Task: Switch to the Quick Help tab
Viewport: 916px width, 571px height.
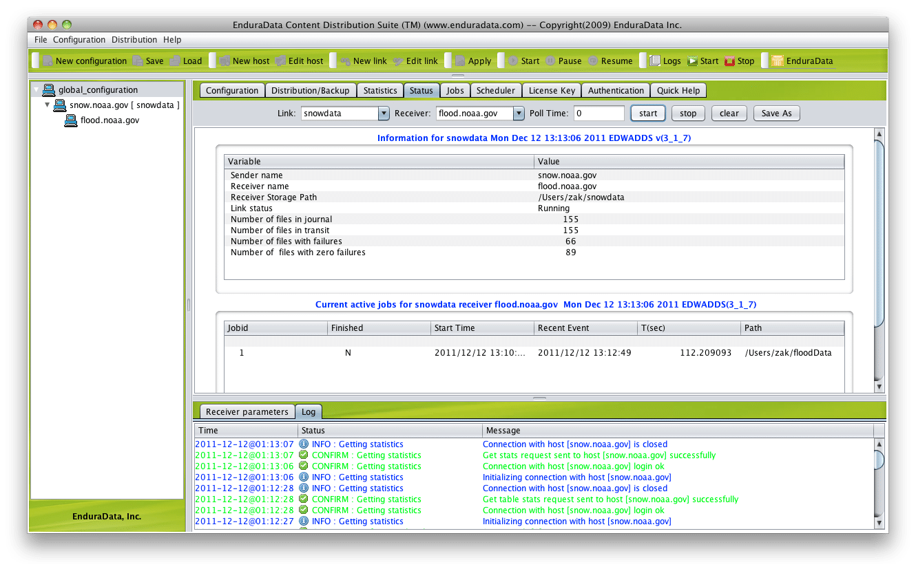Action: point(678,91)
